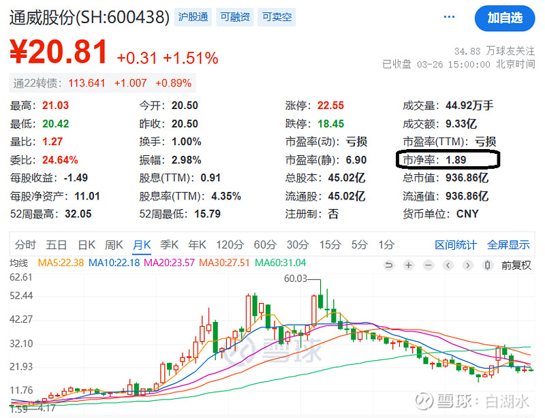Click the 52周最高 value 32.05
The width and height of the screenshot is (545, 418).
click(78, 214)
